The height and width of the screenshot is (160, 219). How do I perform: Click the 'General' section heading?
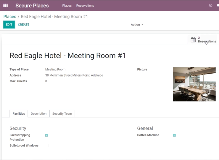[x=145, y=128]
